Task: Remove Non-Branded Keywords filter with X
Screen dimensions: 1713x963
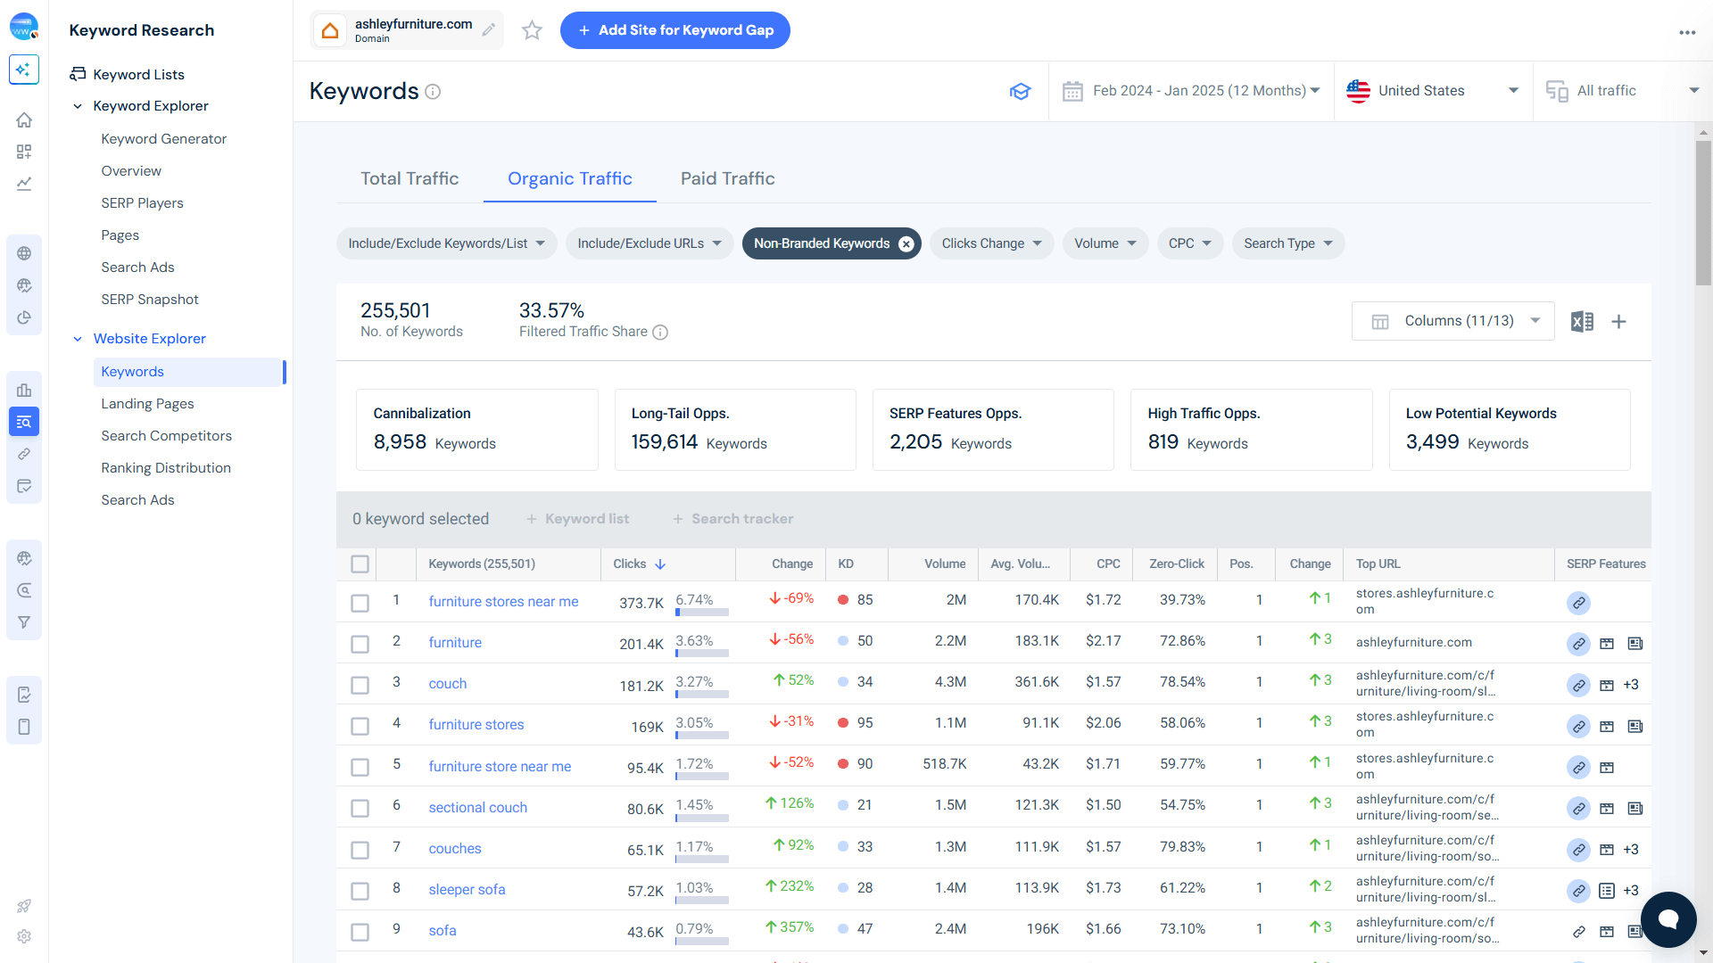Action: [x=906, y=243]
